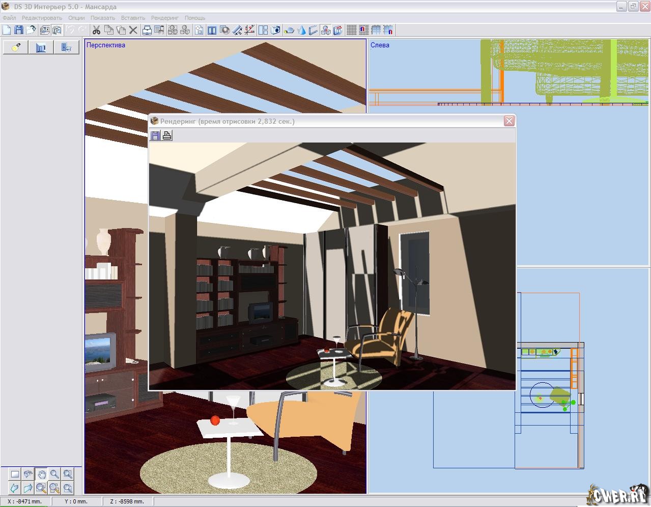
Task: Save the rendered image via floppy icon
Action: [x=155, y=135]
